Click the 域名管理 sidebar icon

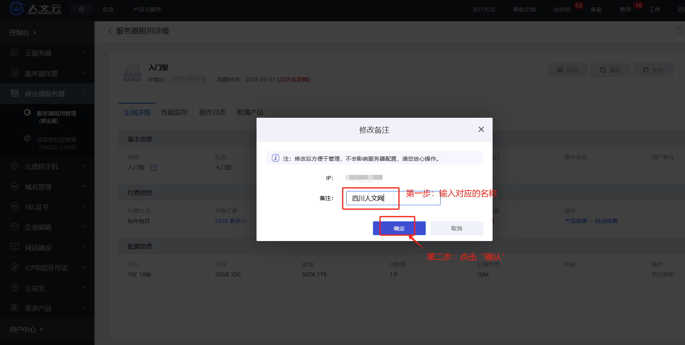tap(15, 187)
